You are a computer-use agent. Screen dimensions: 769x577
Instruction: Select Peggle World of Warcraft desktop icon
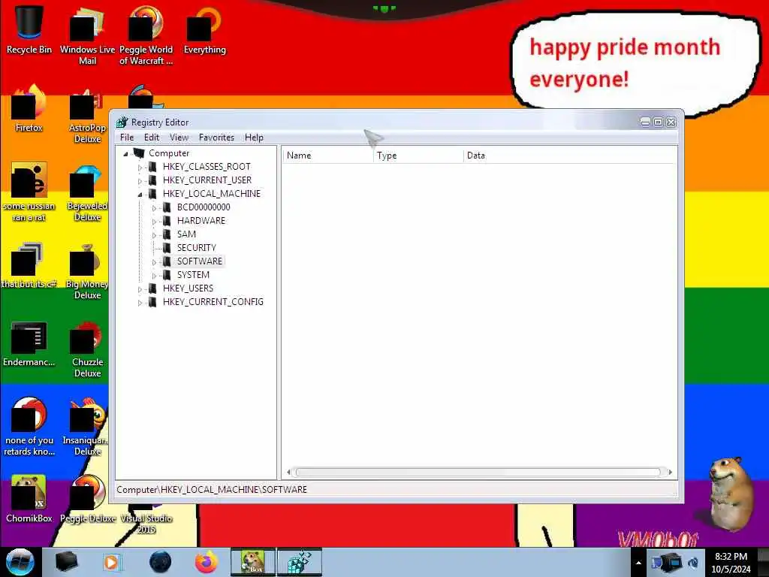pos(146,35)
